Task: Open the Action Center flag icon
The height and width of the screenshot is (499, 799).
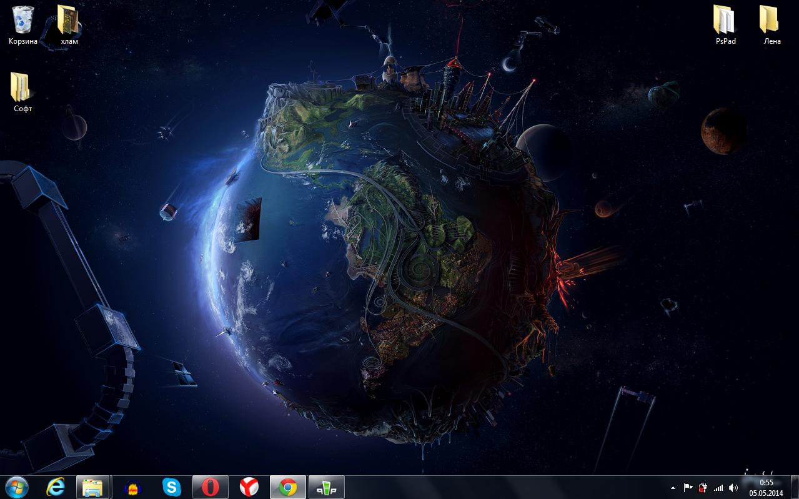Action: tap(688, 488)
